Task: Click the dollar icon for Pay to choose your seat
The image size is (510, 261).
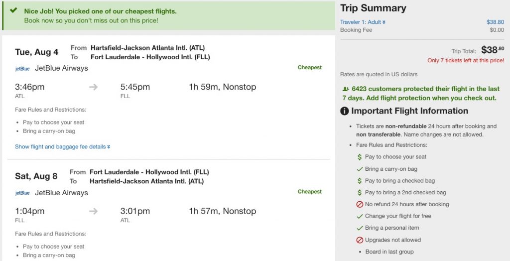Action: pyautogui.click(x=360, y=157)
